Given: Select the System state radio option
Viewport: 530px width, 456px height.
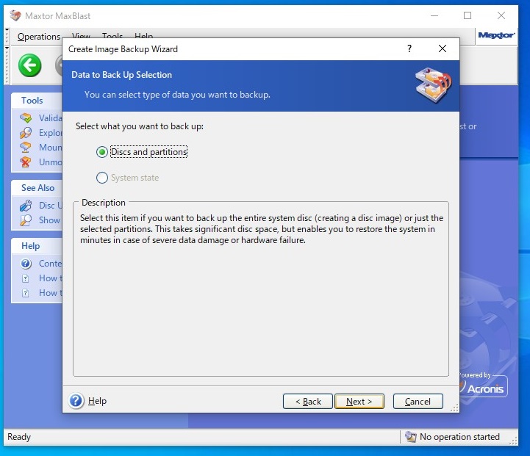Looking at the screenshot, I should 102,178.
